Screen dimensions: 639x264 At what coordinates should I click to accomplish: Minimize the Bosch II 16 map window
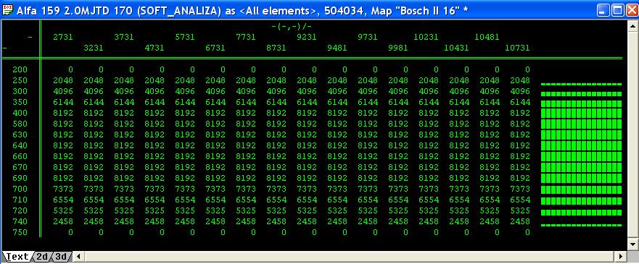pos(603,10)
